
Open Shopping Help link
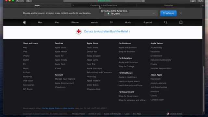(x=94, y=89)
